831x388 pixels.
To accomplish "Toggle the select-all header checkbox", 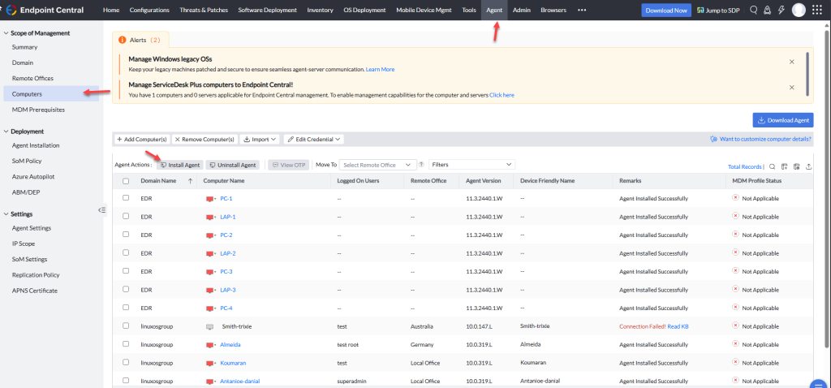I will tap(126, 181).
